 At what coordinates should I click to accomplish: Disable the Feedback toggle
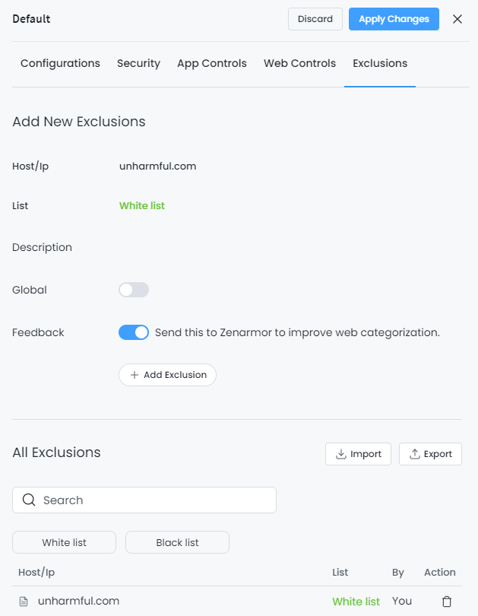[134, 332]
